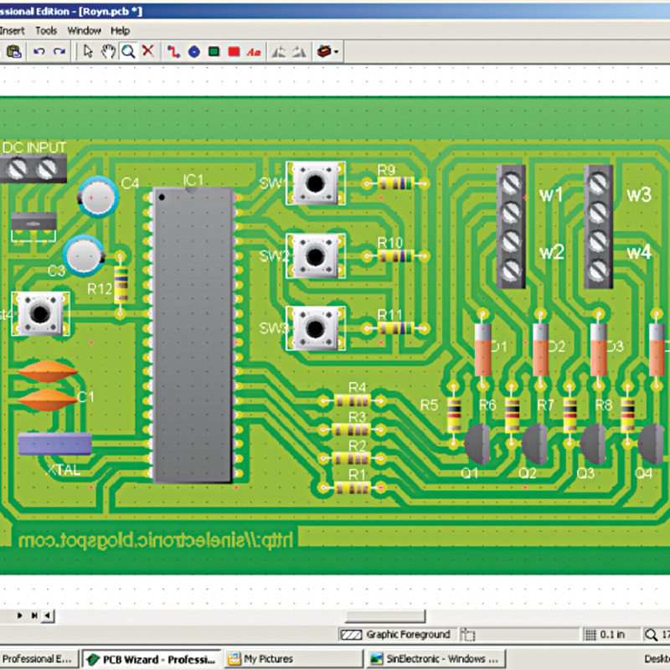This screenshot has height=670, width=670.
Task: Open the Insert menu
Action: 13,30
